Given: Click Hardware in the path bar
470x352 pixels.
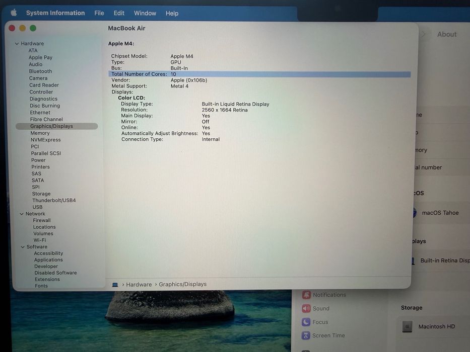Looking at the screenshot, I should click(x=139, y=284).
